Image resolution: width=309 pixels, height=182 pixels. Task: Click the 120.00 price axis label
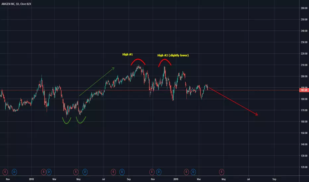click(x=304, y=167)
